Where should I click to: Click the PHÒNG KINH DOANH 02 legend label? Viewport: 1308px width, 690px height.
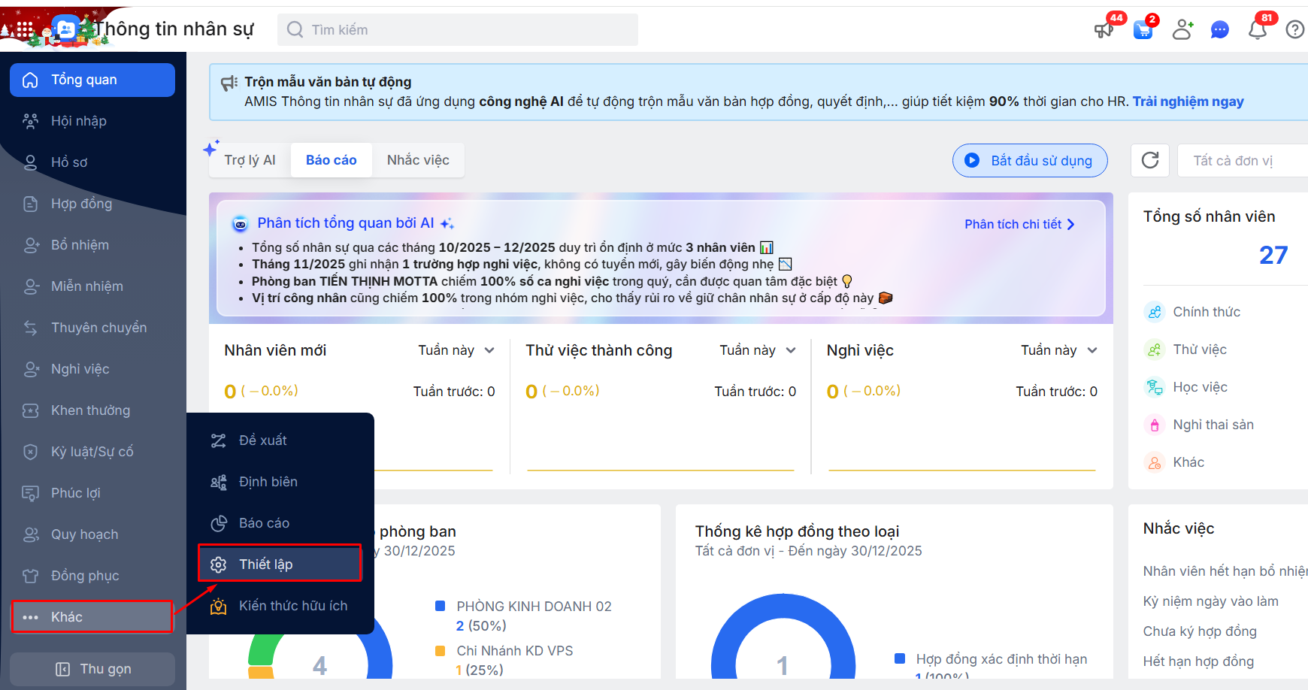[534, 607]
